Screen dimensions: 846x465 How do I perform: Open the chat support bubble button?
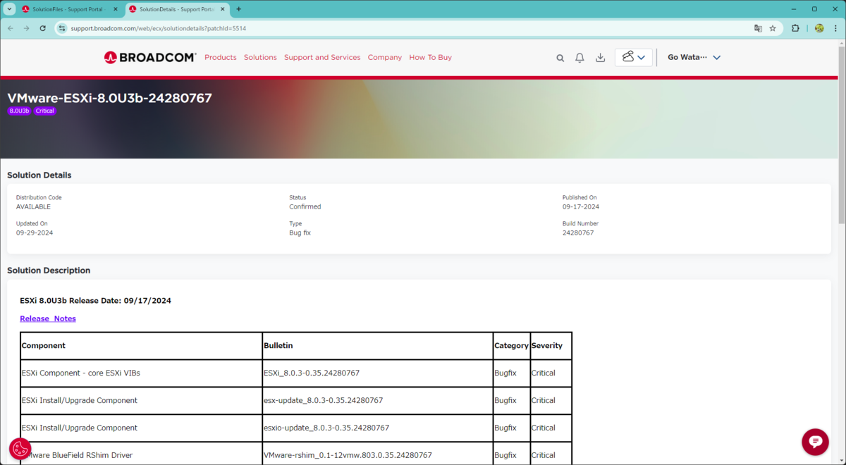pyautogui.click(x=815, y=442)
